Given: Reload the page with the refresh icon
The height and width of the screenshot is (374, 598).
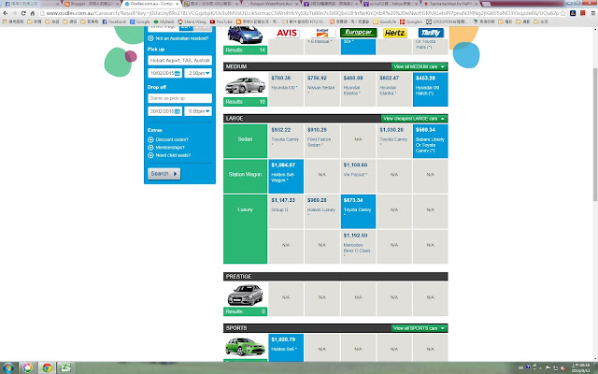Looking at the screenshot, I should (23, 13).
